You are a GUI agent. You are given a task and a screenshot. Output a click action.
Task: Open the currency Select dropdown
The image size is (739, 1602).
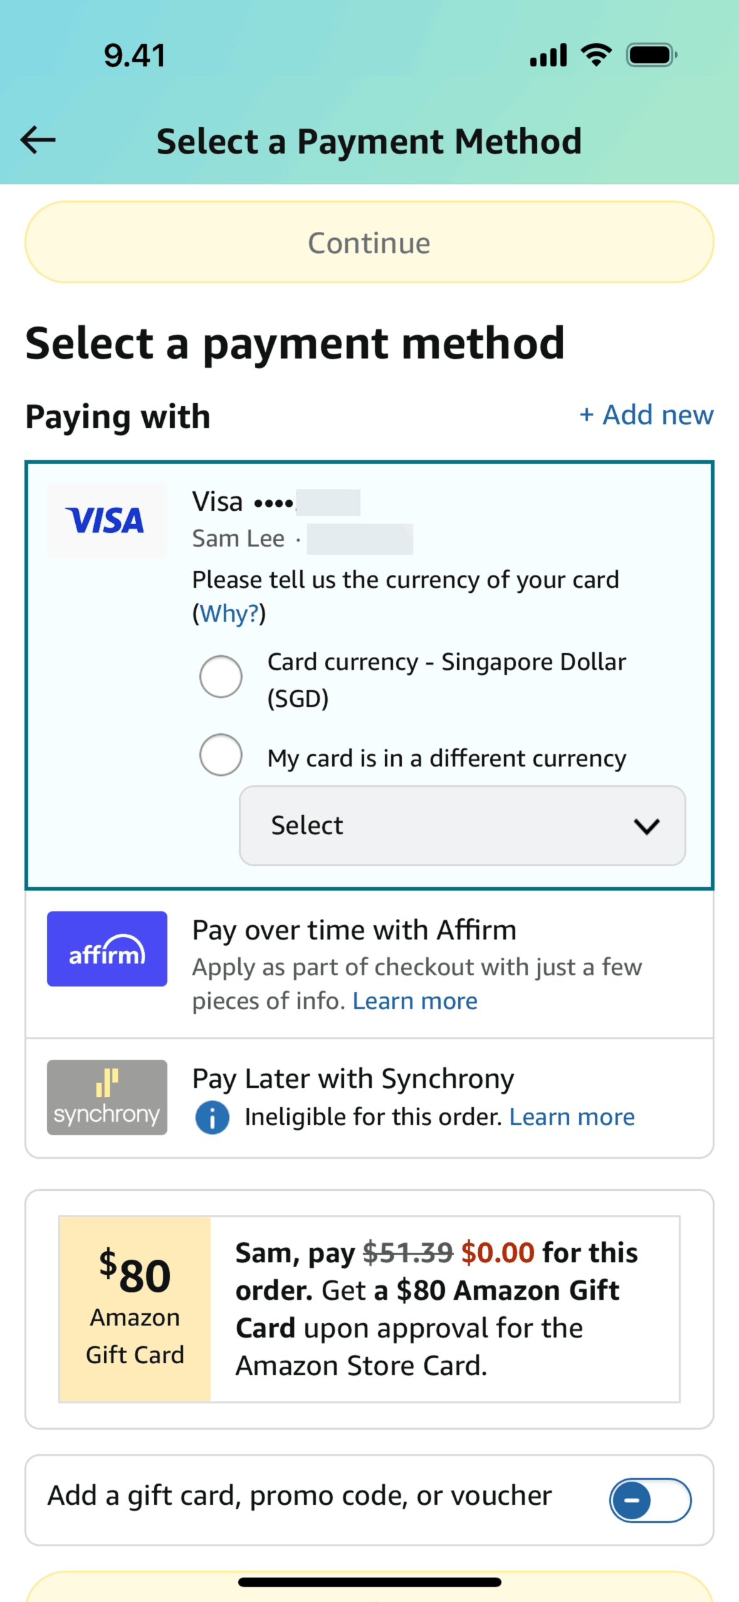click(x=462, y=825)
